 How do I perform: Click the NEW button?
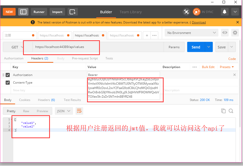pos(9,12)
